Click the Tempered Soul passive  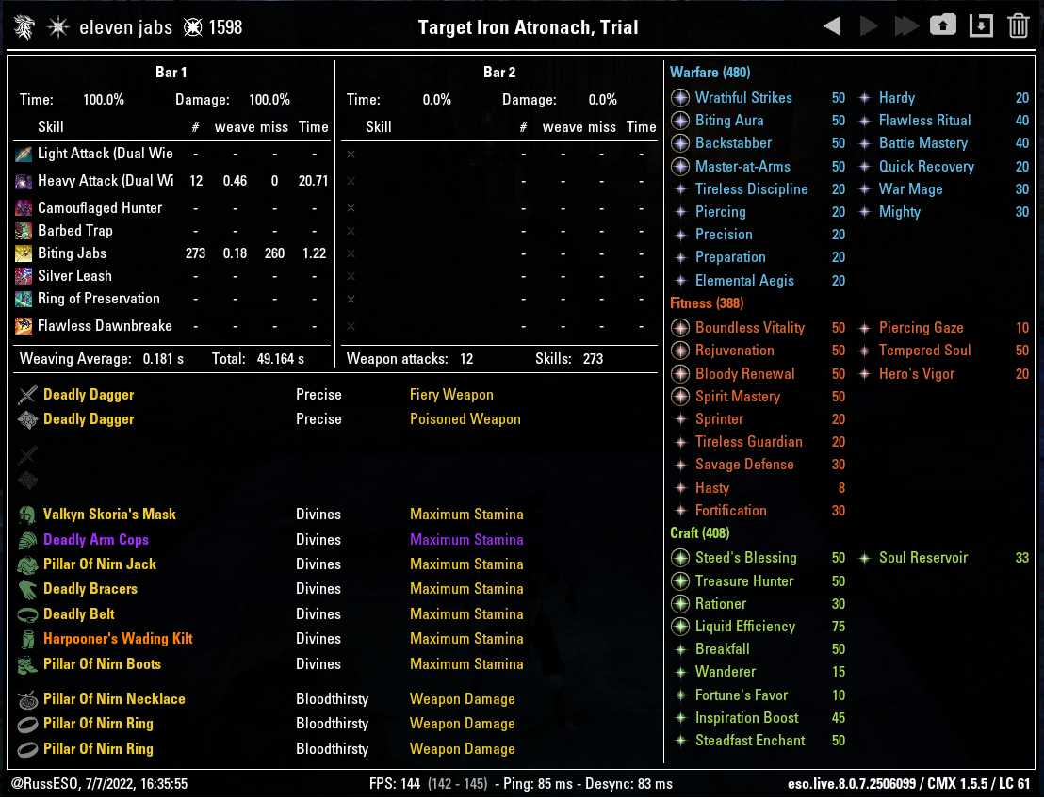tap(925, 351)
